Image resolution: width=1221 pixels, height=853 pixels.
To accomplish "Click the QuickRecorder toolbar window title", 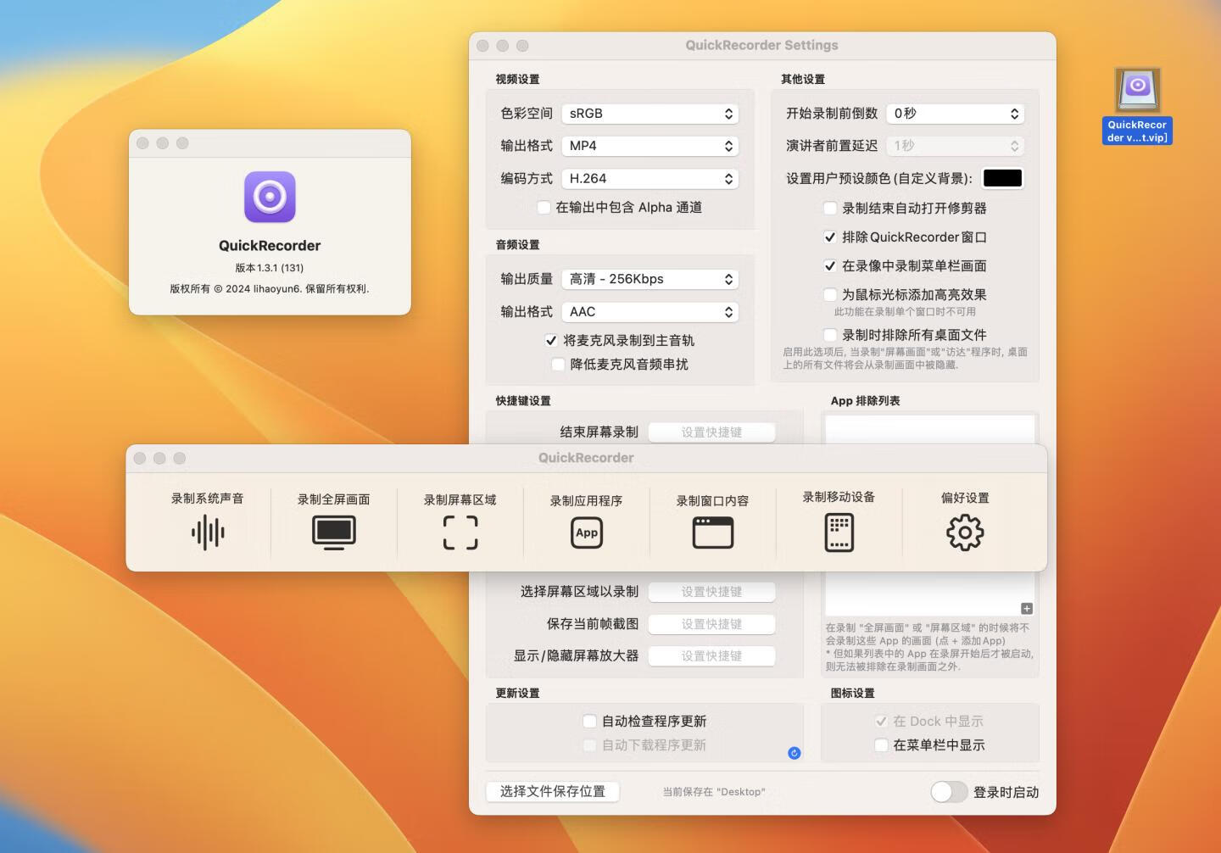I will tap(586, 458).
